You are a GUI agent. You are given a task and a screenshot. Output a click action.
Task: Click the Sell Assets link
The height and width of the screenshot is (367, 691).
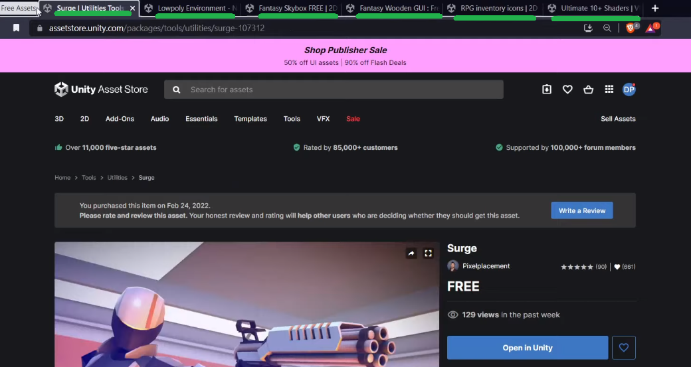(x=618, y=119)
